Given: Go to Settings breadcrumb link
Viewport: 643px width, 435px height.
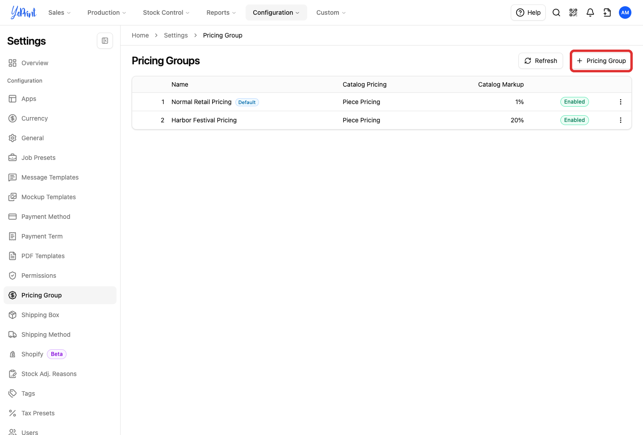Looking at the screenshot, I should (x=176, y=35).
